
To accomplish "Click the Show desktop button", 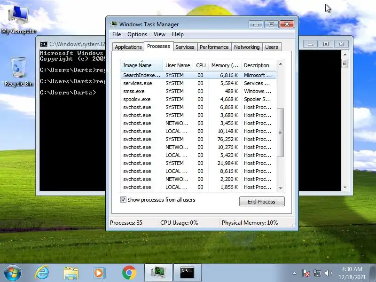I will 373,273.
